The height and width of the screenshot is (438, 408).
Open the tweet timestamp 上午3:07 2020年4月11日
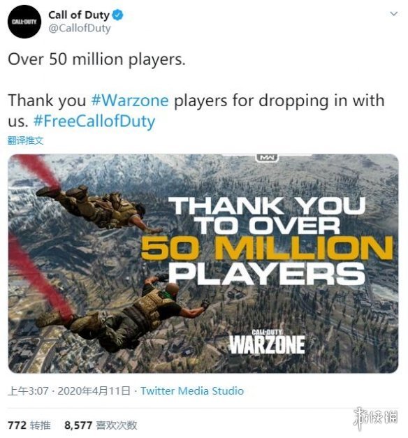pyautogui.click(x=69, y=390)
